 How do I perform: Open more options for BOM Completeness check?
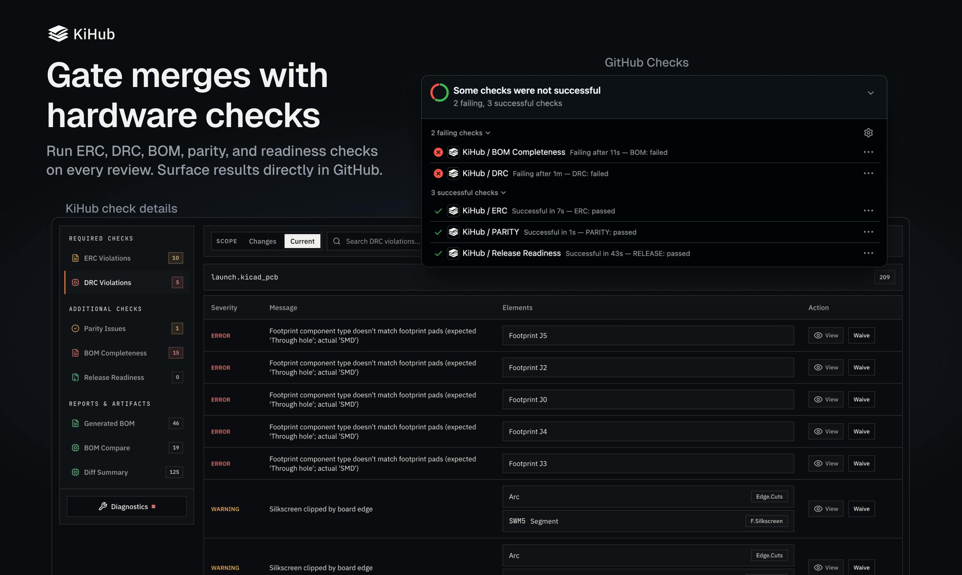pyautogui.click(x=868, y=152)
